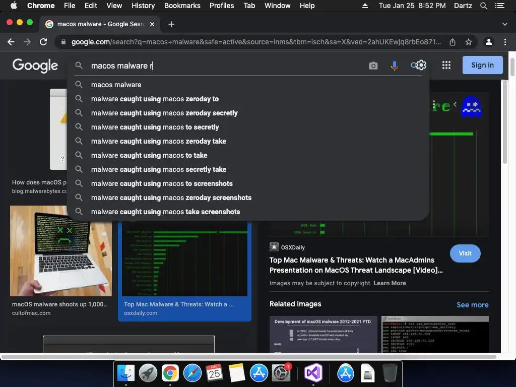
Task: Expand the tab search chevron
Action: pyautogui.click(x=505, y=24)
